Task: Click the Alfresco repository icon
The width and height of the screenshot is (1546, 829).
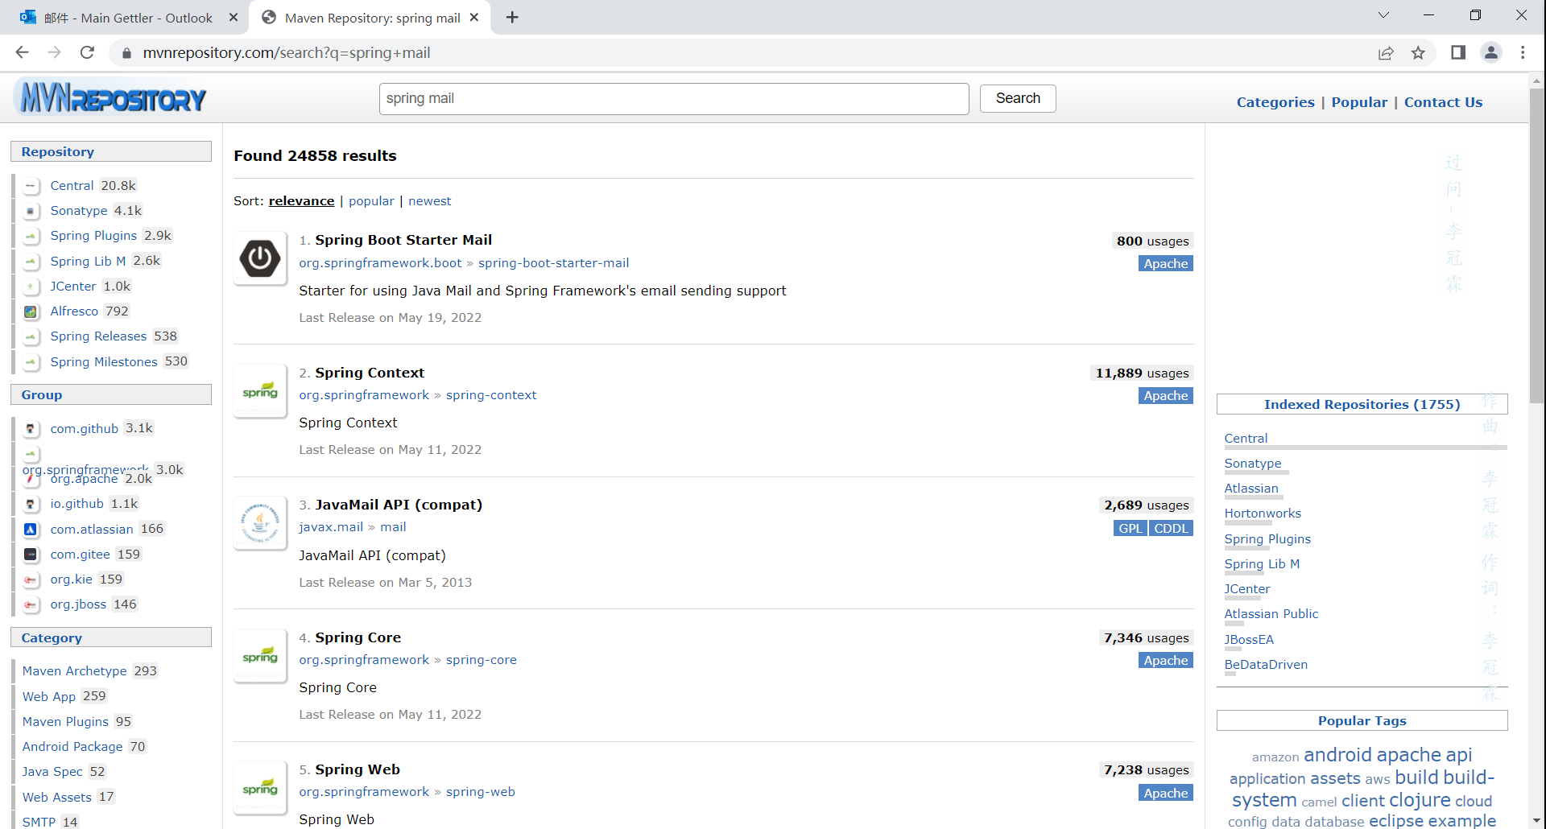Action: click(x=31, y=311)
